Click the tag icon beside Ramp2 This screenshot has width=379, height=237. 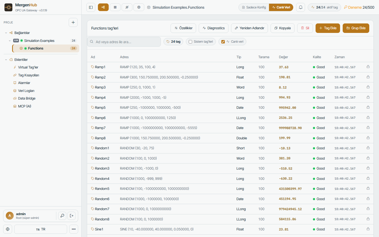click(93, 77)
